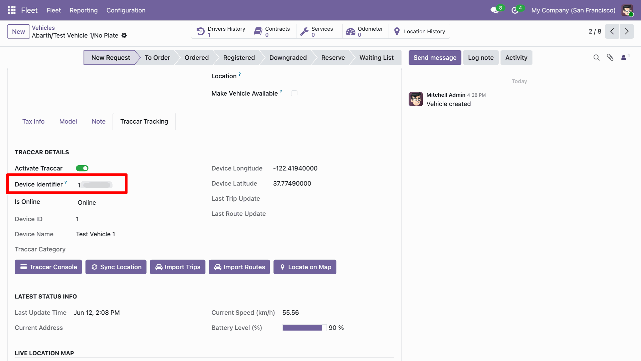Click Locate on Map button

coord(305,267)
